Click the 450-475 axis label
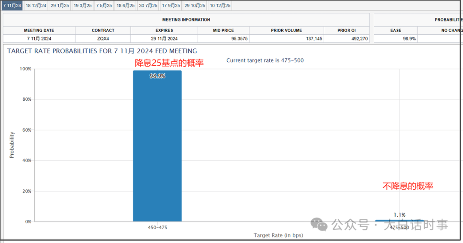This screenshot has height=243, width=463. click(157, 228)
